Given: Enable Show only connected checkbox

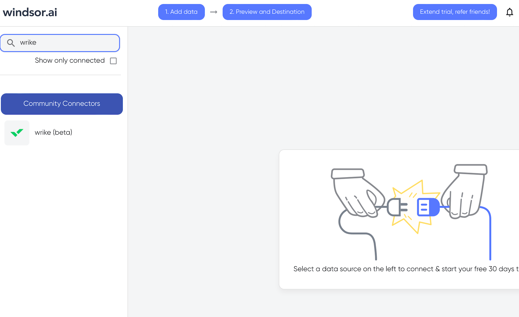Looking at the screenshot, I should [x=113, y=61].
